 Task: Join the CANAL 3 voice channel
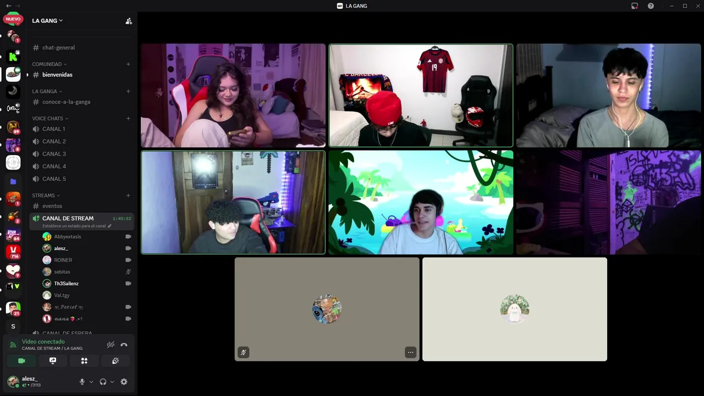pyautogui.click(x=82, y=154)
